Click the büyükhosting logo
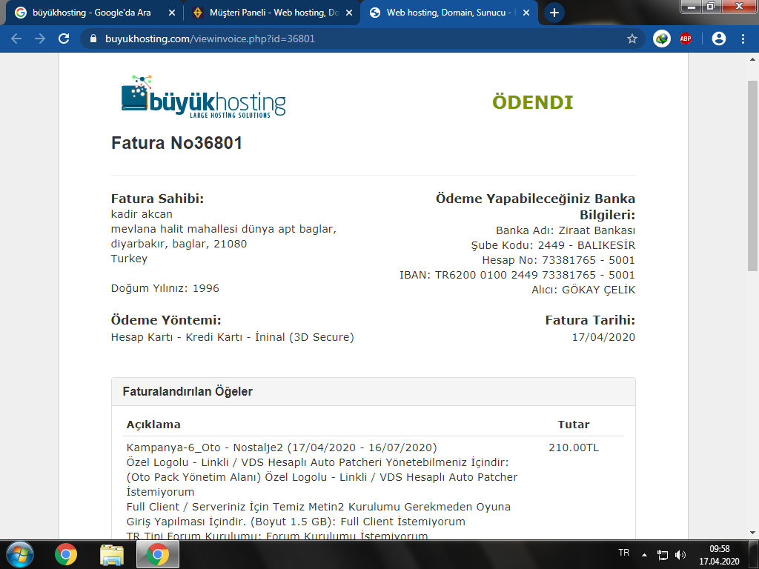 click(203, 97)
